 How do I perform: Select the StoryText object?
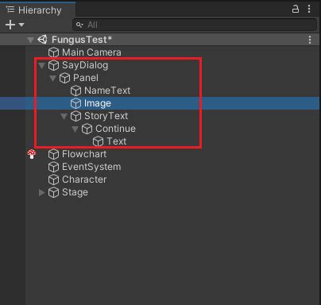pos(106,116)
